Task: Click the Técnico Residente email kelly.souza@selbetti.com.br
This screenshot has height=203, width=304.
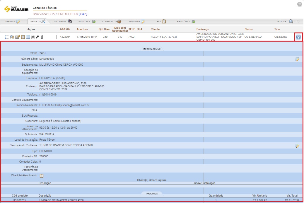Action: tap(73, 105)
